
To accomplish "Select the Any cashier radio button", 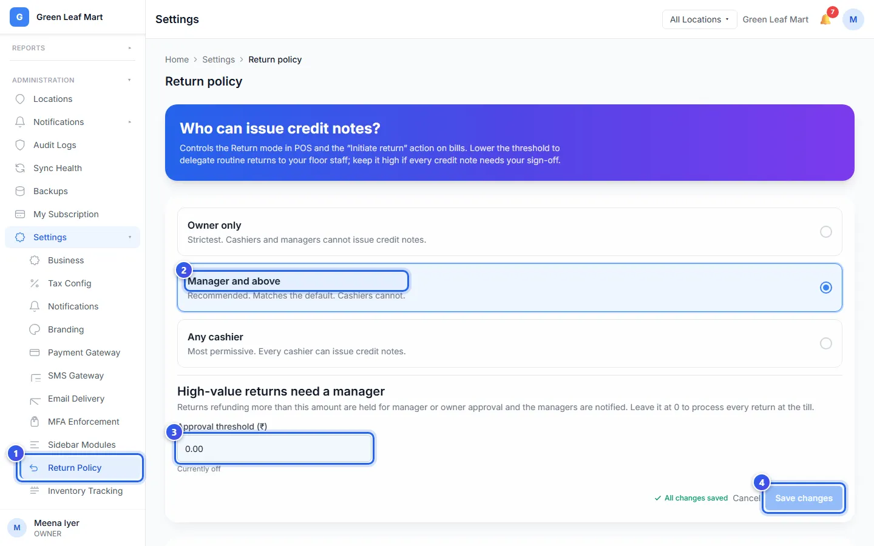I will pyautogui.click(x=826, y=343).
